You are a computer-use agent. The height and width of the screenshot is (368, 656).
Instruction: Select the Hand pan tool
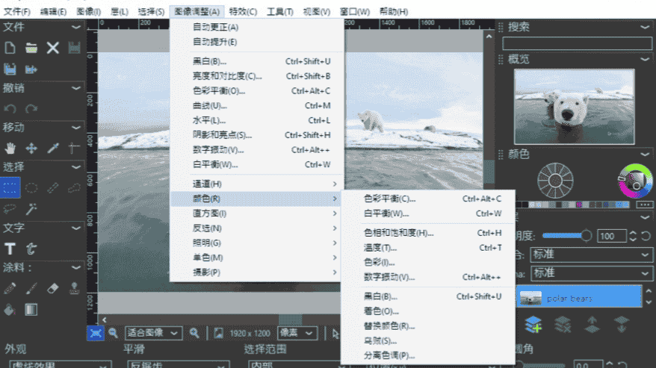[x=10, y=148]
